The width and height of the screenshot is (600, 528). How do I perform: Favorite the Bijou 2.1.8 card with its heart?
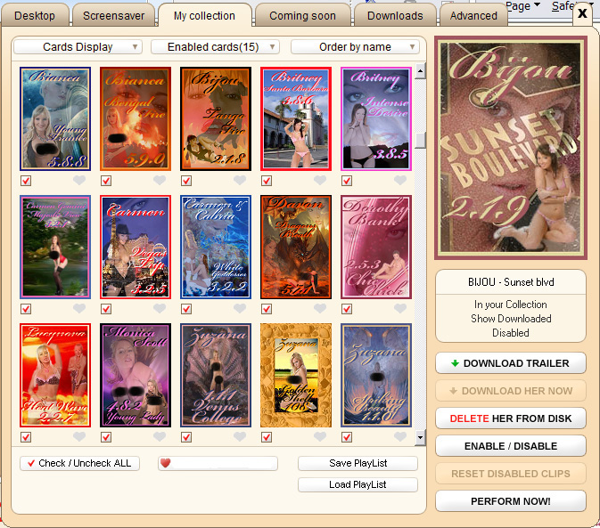(x=240, y=181)
